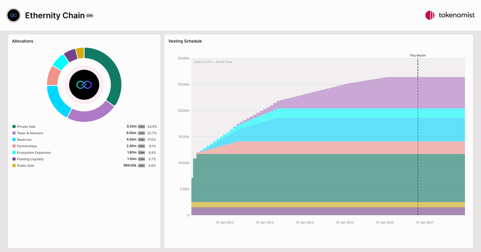Viewport: 481px width, 252px height.
Task: Click the Reserves legend label
Action: (x=24, y=140)
